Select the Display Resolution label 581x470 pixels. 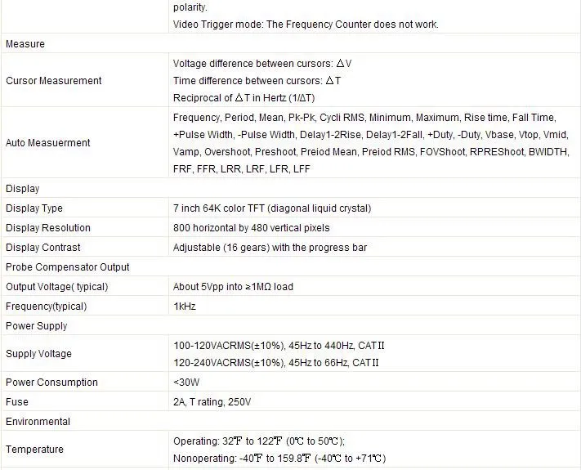[48, 227]
